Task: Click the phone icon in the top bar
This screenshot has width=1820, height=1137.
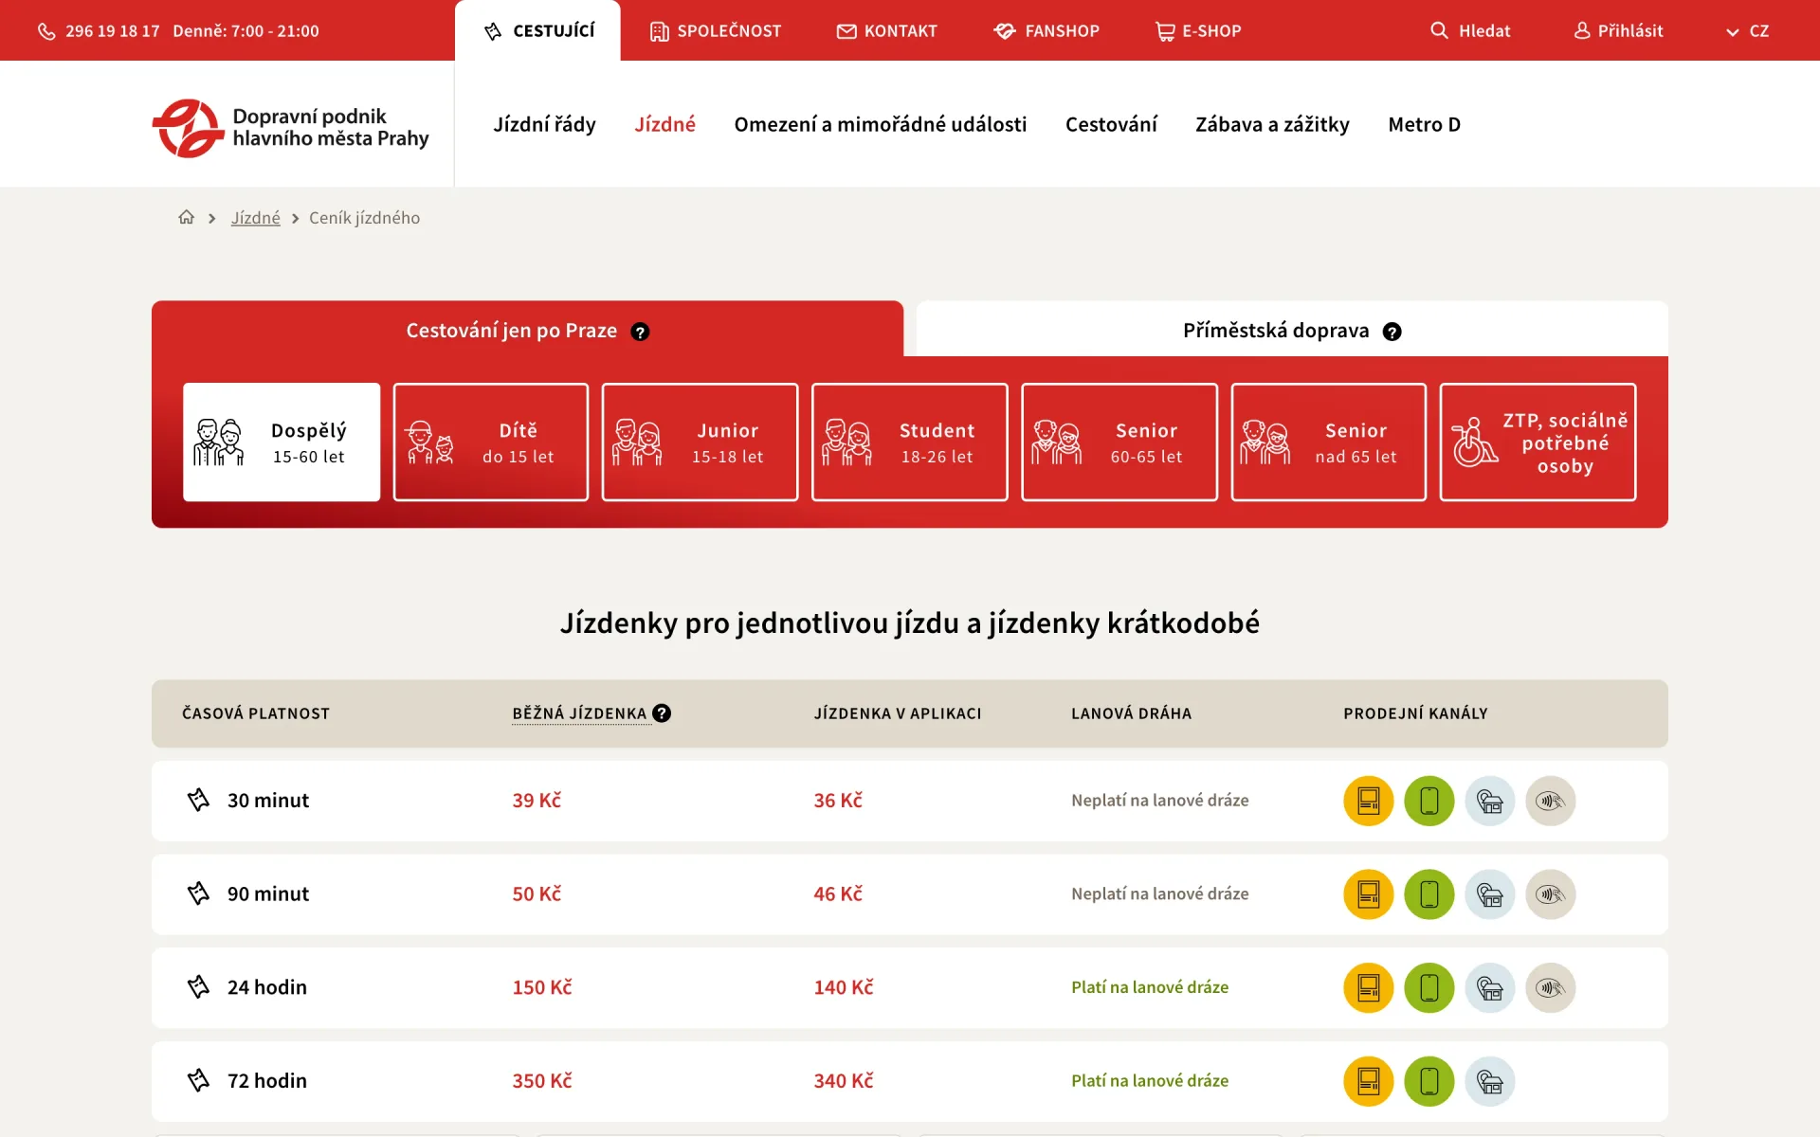Action: click(x=46, y=31)
